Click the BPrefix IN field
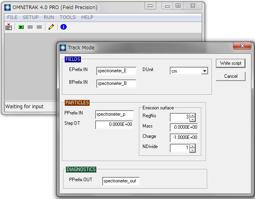Image resolution: width=255 pixels, height=199 pixels. pos(116,84)
